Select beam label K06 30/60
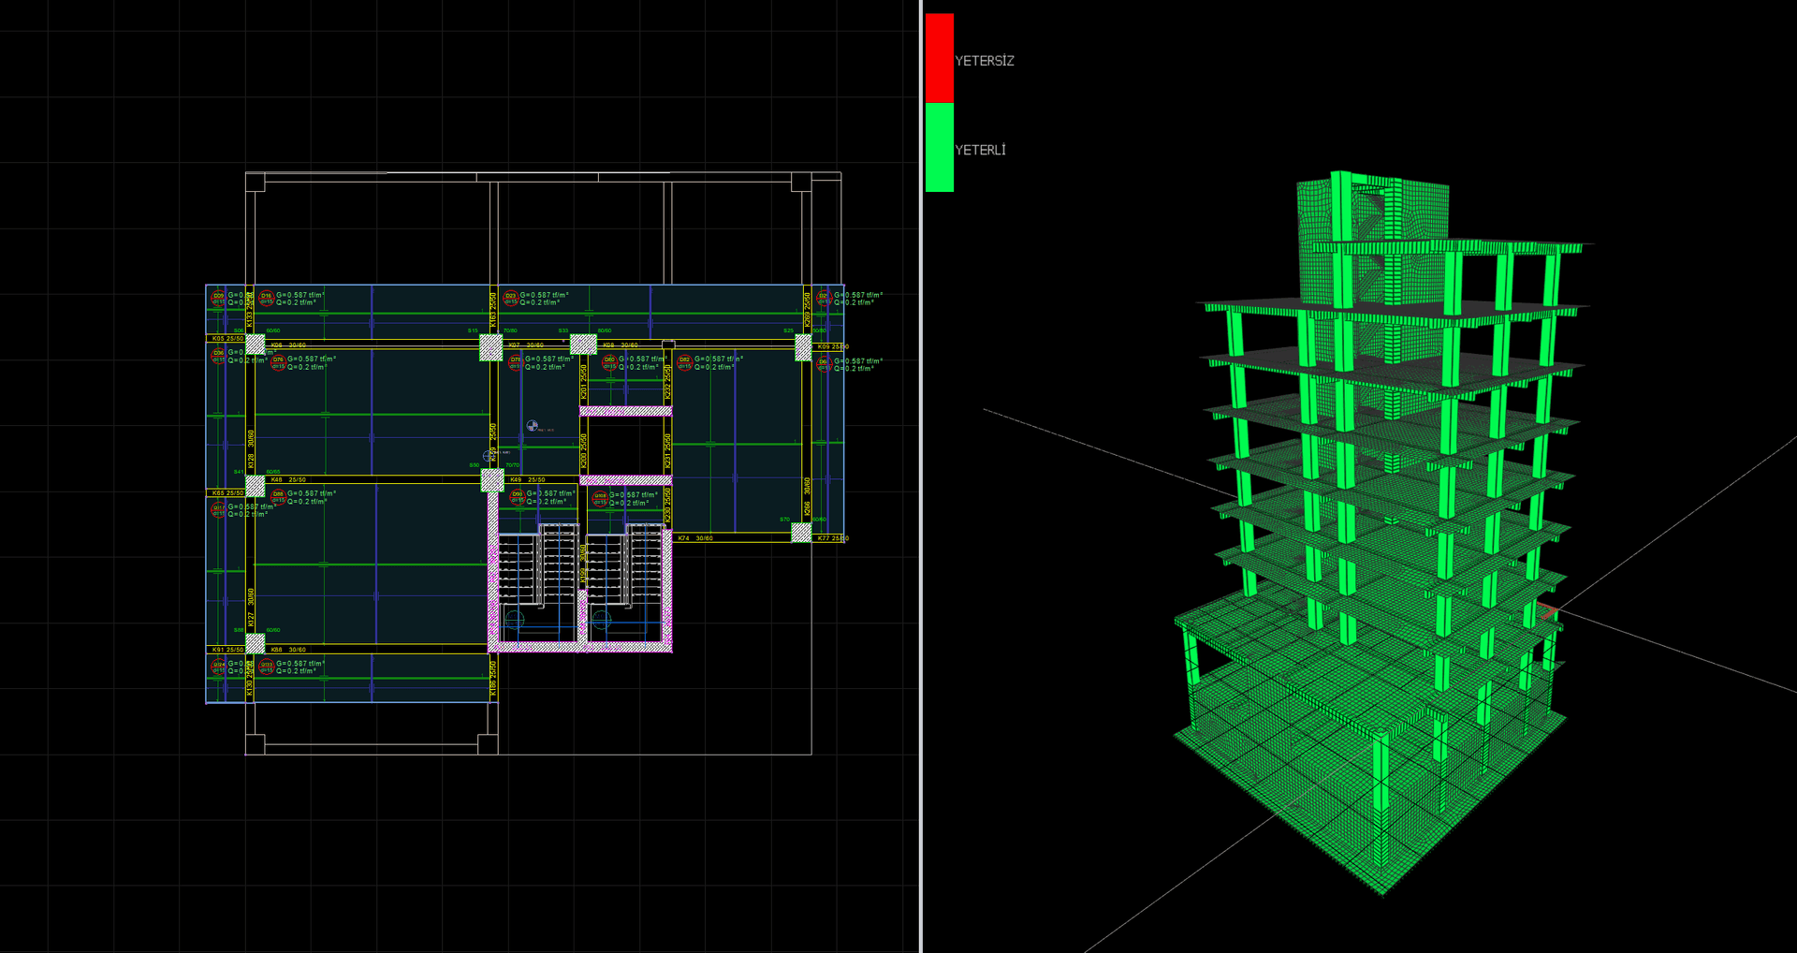Screen dimensions: 1797x953 point(288,345)
